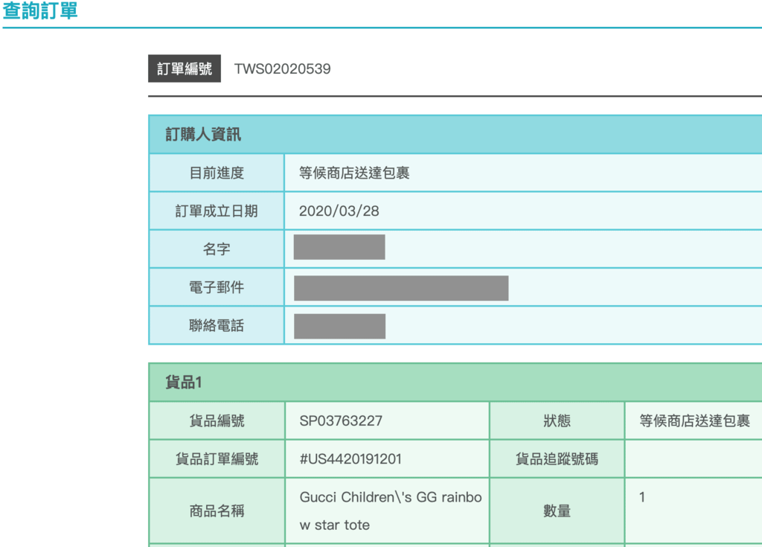This screenshot has width=762, height=547.
Task: Select the quantity value 1
Action: (x=642, y=497)
